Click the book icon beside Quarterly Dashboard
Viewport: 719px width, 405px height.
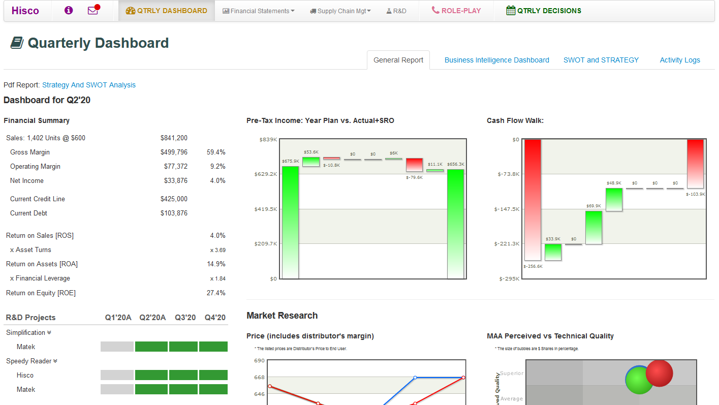point(17,43)
